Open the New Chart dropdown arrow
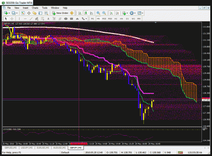Image resolution: width=212 pixels, height=156 pixels. (x=9, y=13)
